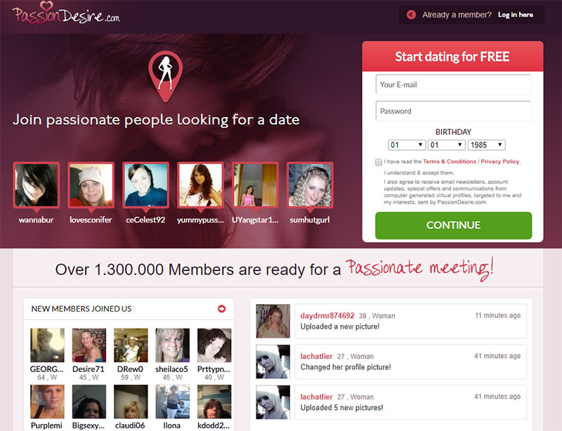View daydrmr874692's activity avatar
Screen dimensions: 562x431
click(x=273, y=321)
